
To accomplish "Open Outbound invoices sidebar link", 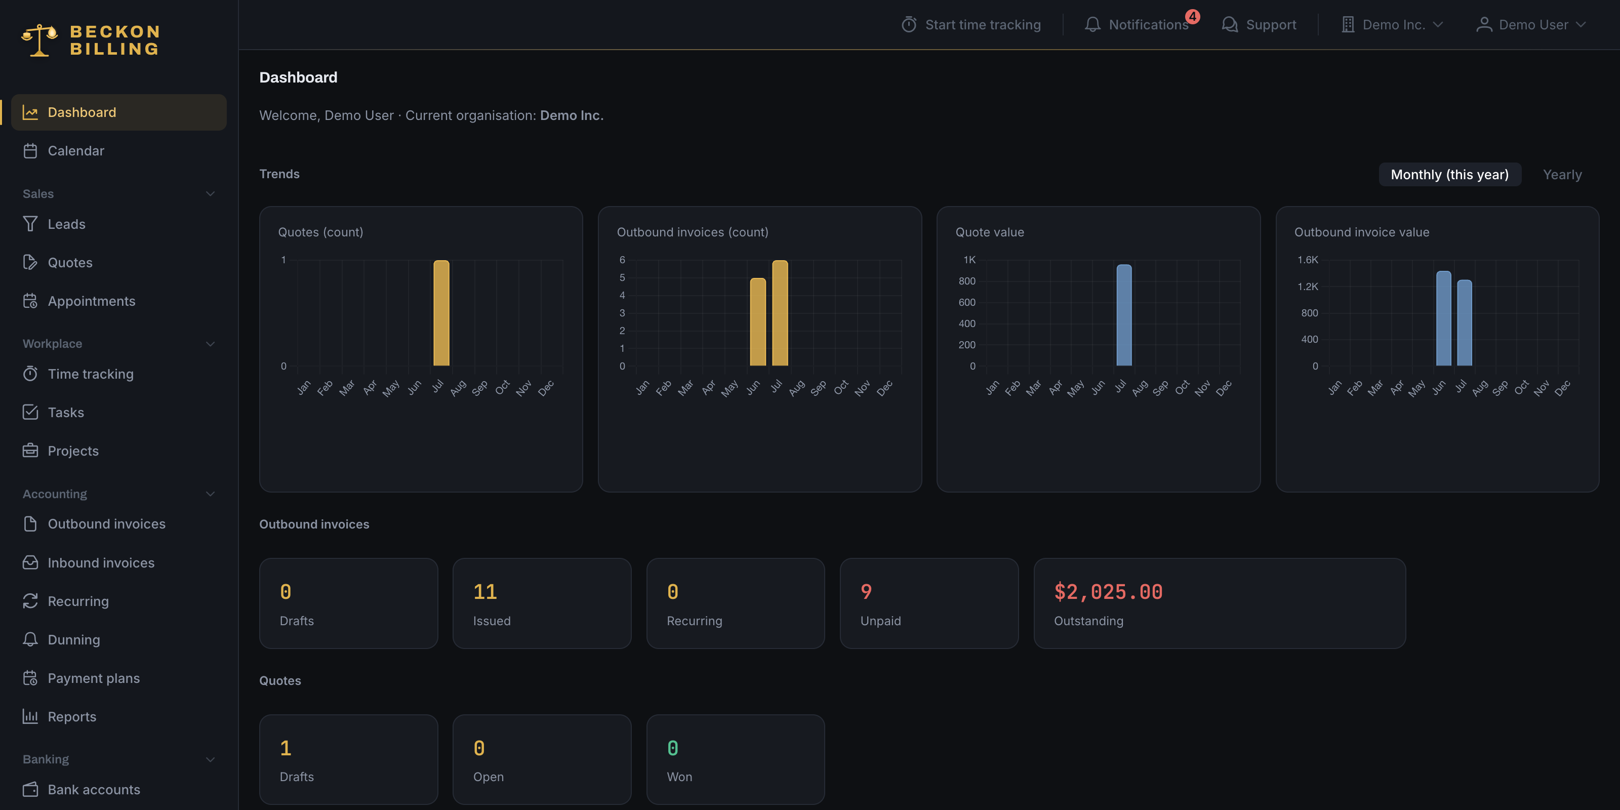I will coord(119,524).
